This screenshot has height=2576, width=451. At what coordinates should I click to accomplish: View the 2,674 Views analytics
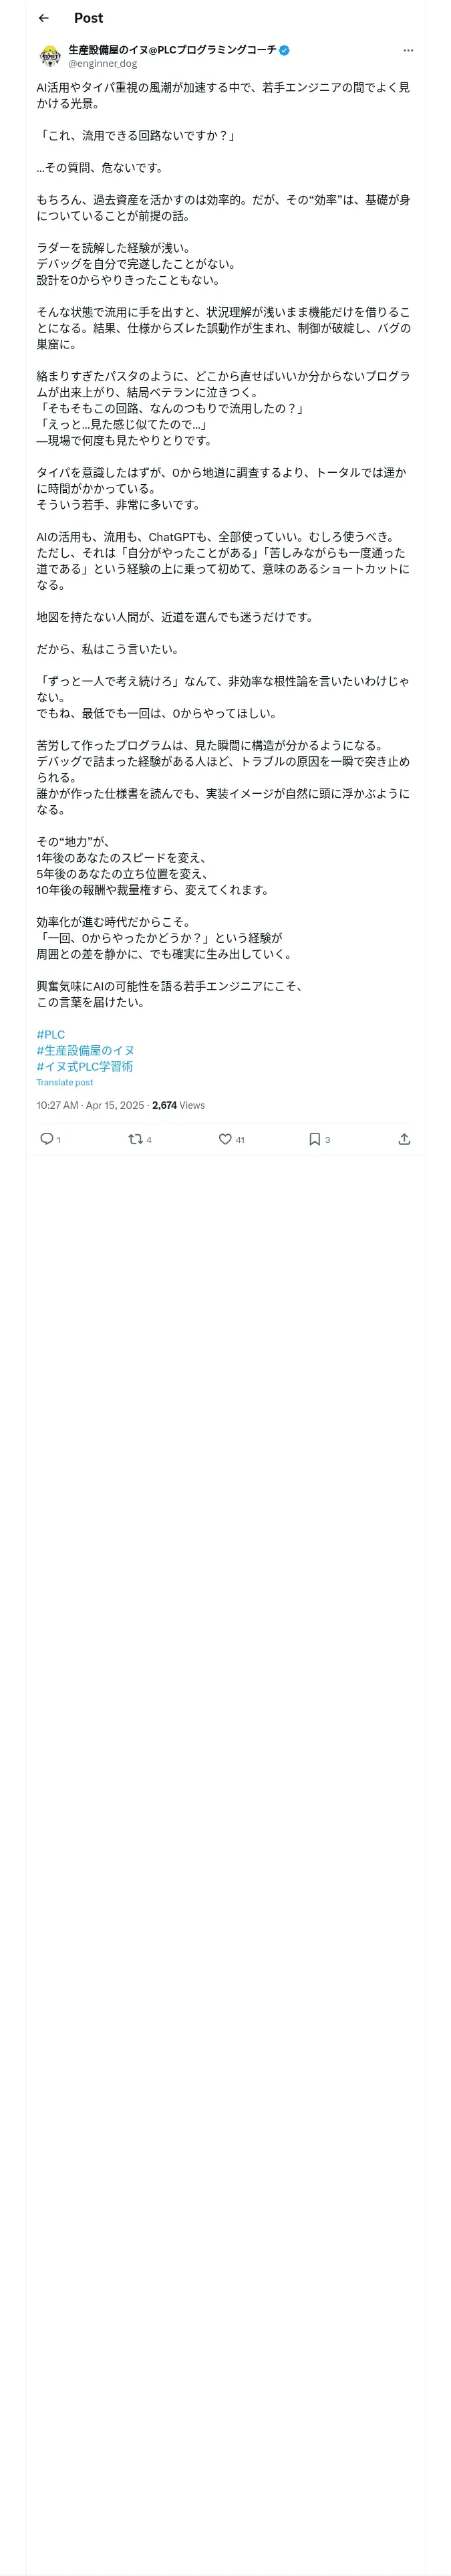coord(178,1105)
